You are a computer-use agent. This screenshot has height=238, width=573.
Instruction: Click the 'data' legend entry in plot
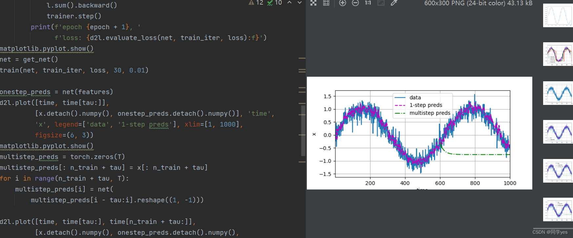[x=415, y=97]
